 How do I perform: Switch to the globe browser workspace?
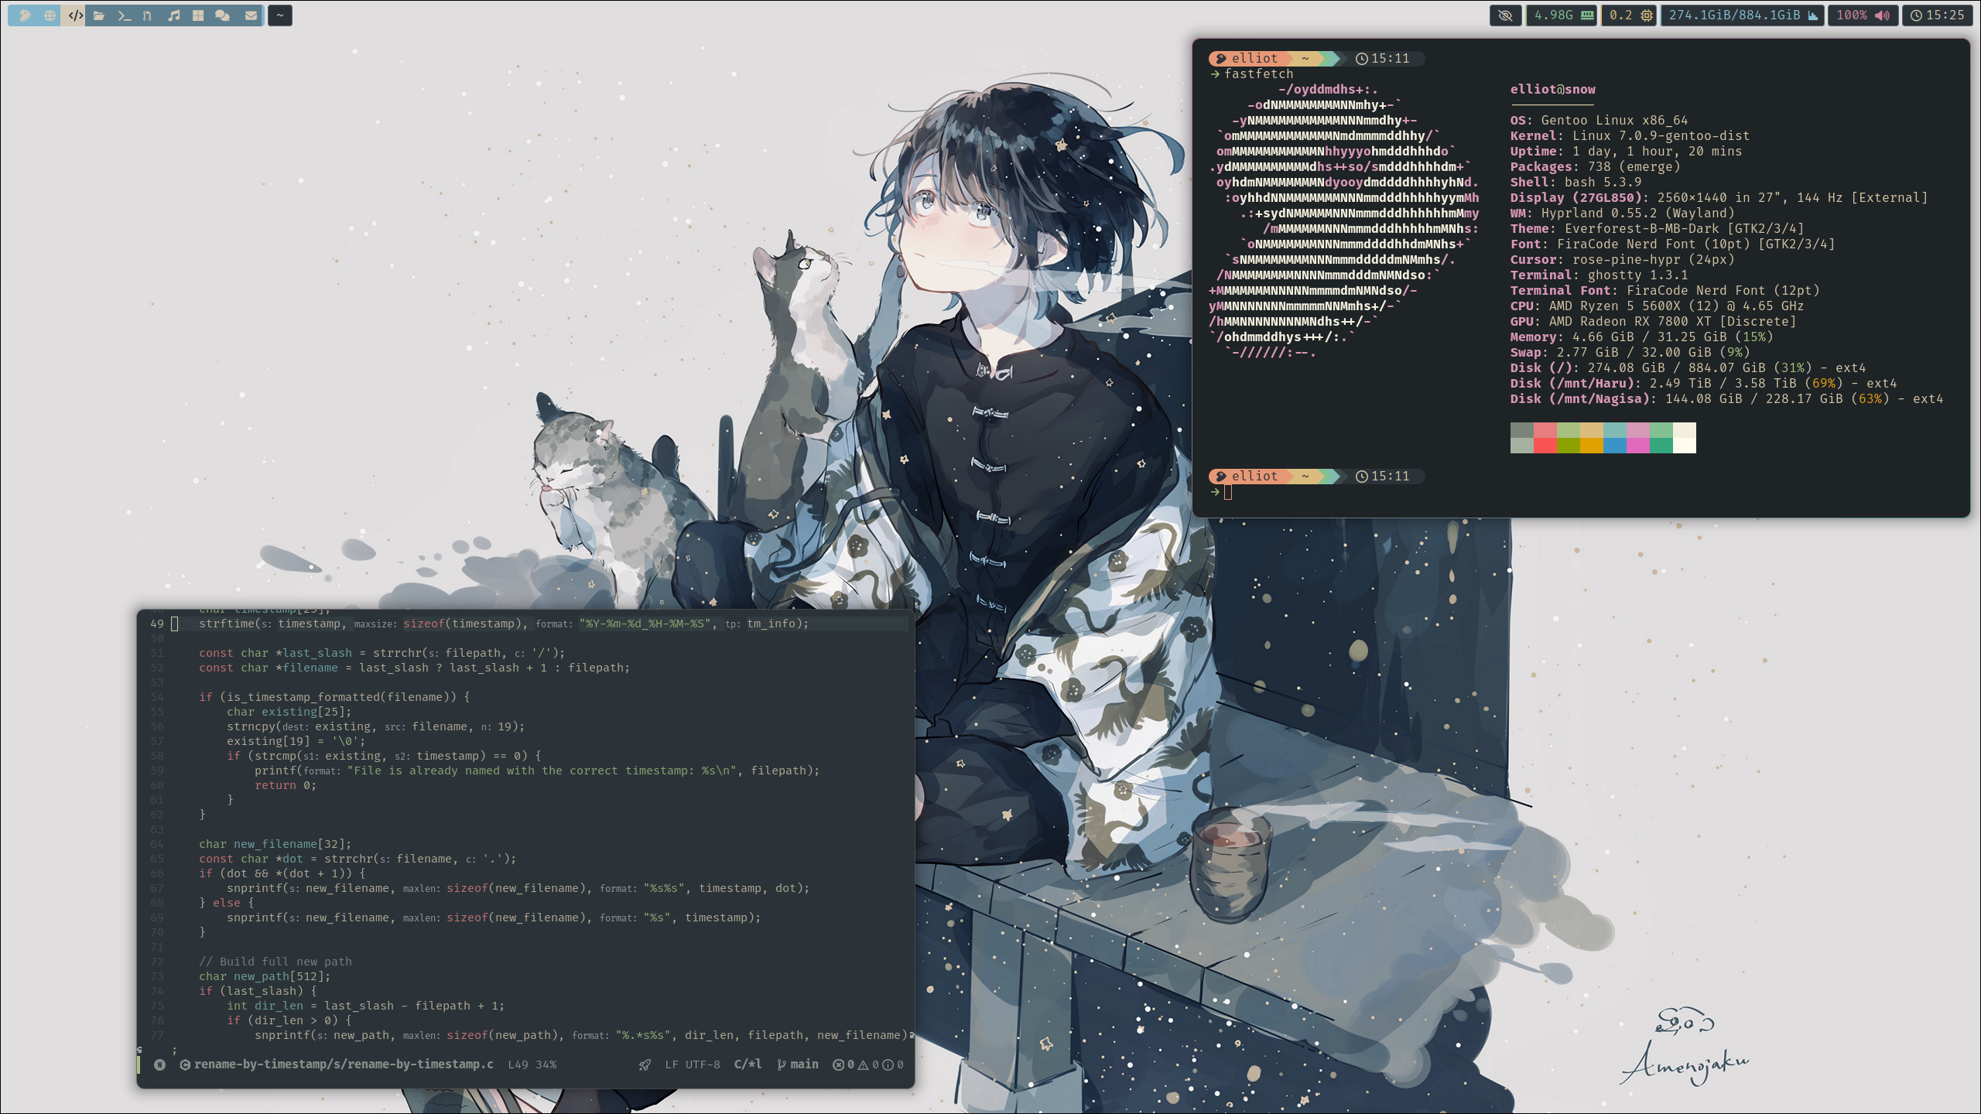coord(50,15)
